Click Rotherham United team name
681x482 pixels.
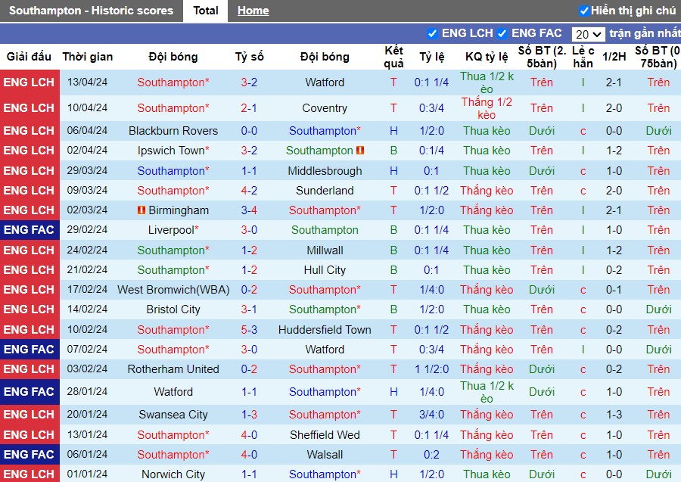(x=173, y=369)
